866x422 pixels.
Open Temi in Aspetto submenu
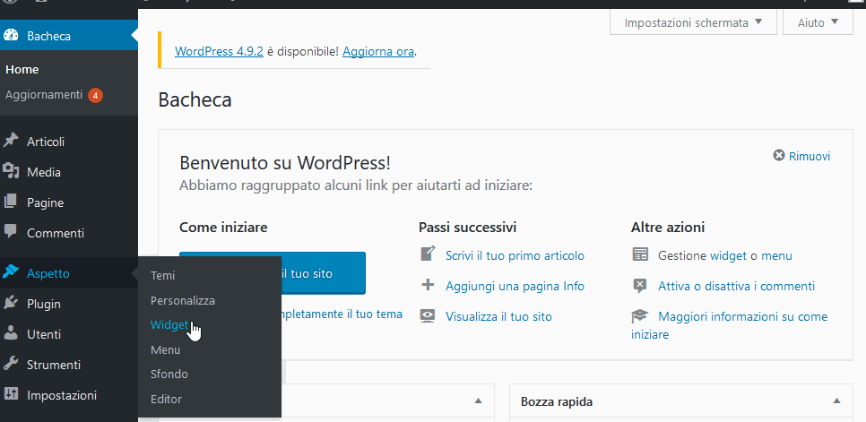tap(162, 275)
